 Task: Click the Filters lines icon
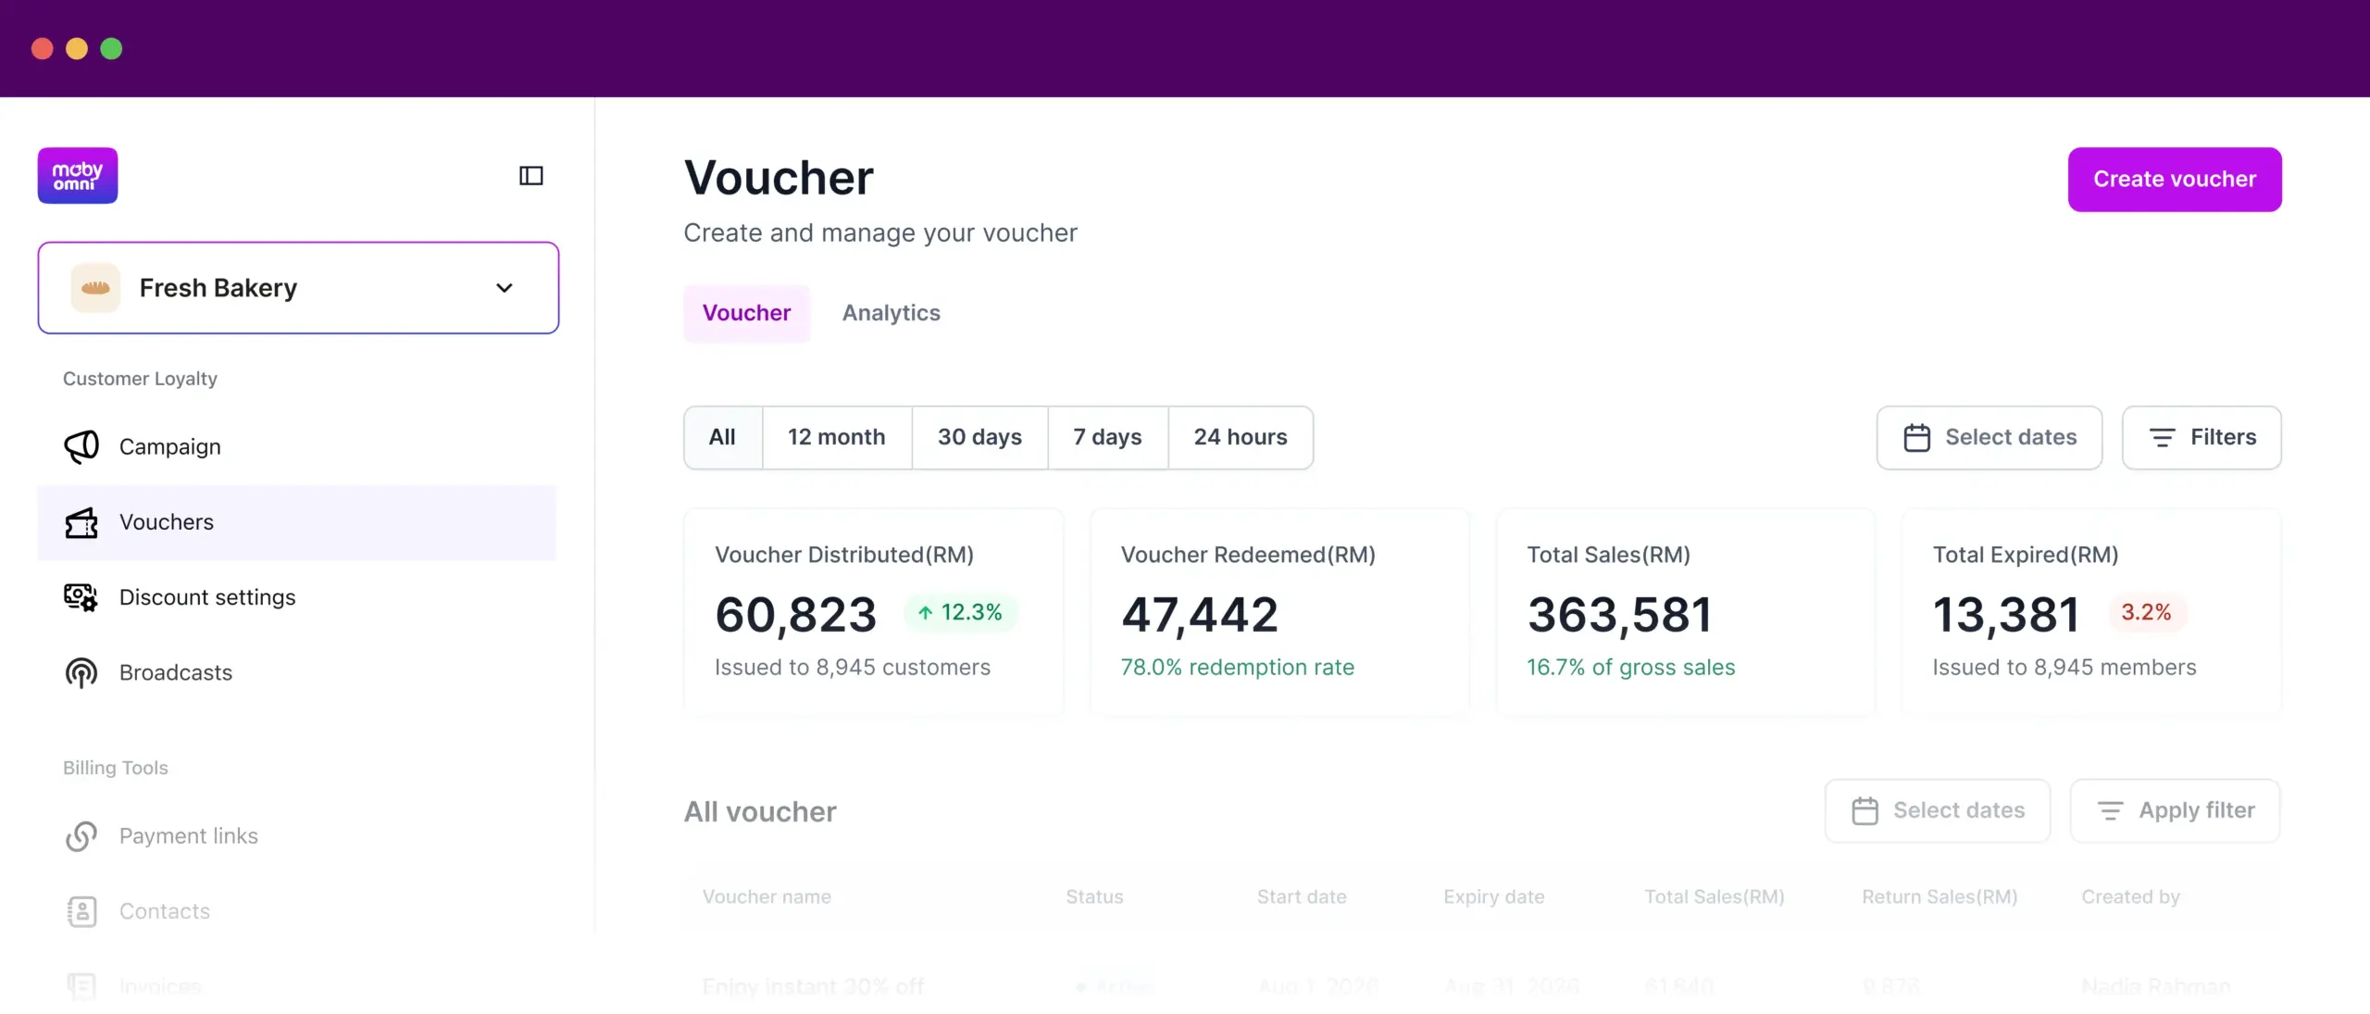[x=2162, y=437]
